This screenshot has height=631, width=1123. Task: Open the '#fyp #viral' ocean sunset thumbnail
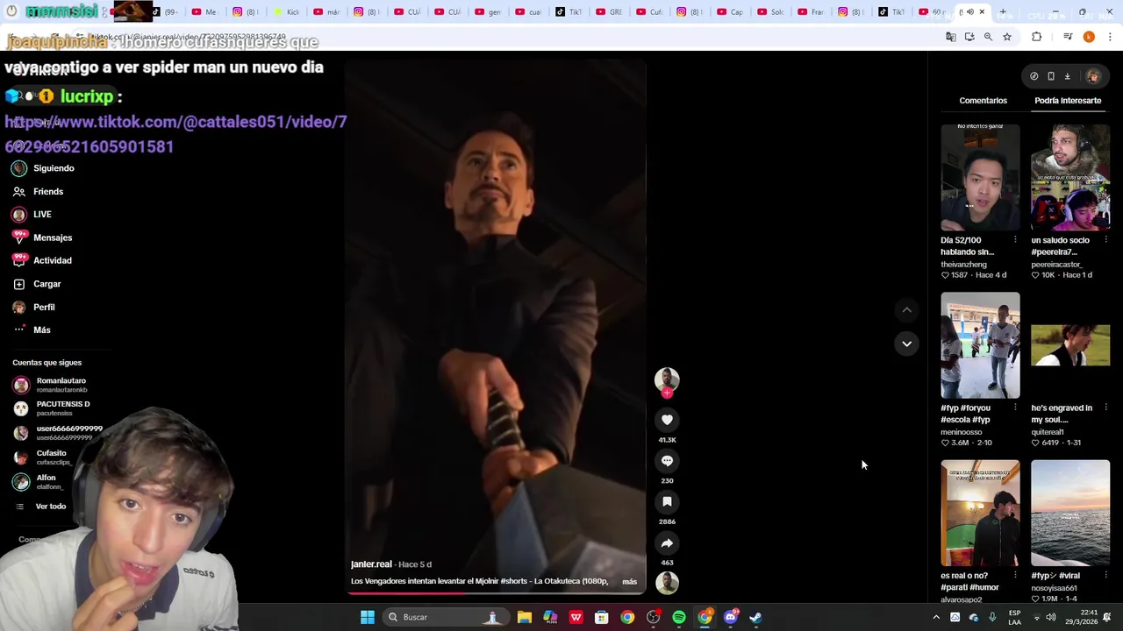[x=1069, y=514]
